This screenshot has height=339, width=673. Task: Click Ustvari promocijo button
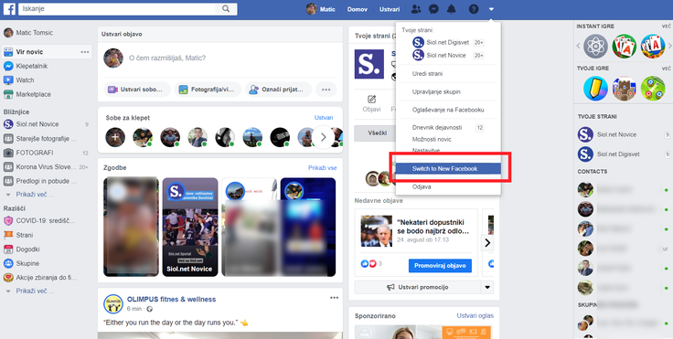pos(417,287)
